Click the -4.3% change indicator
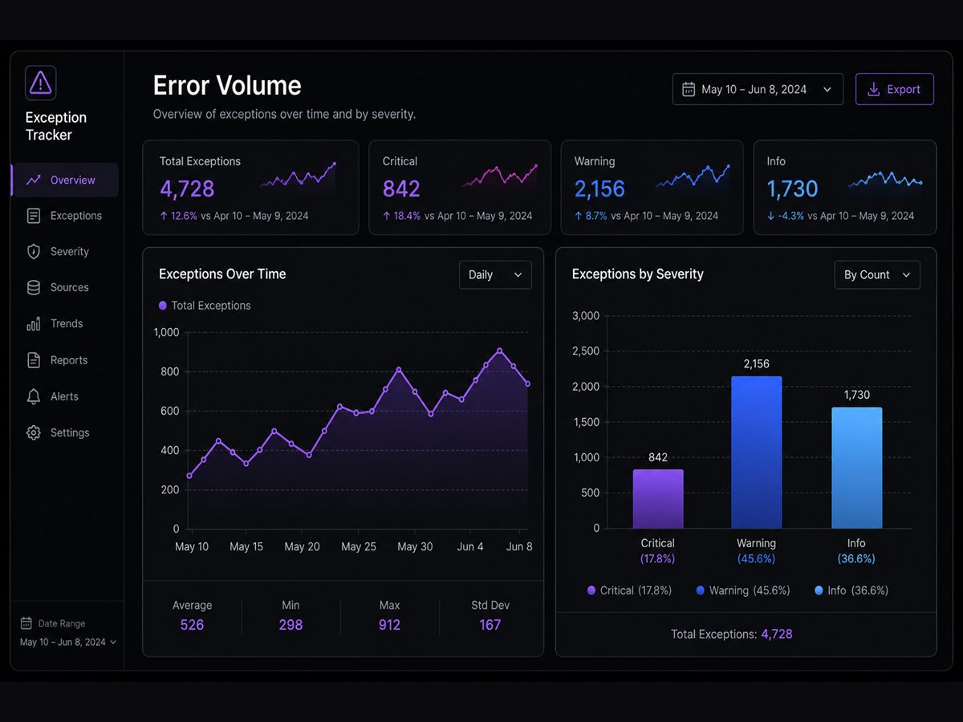 pos(785,216)
